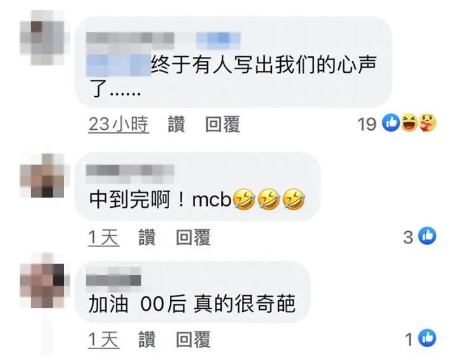Click the like icon on 加油 comment
The image size is (460, 361).
[427, 338]
